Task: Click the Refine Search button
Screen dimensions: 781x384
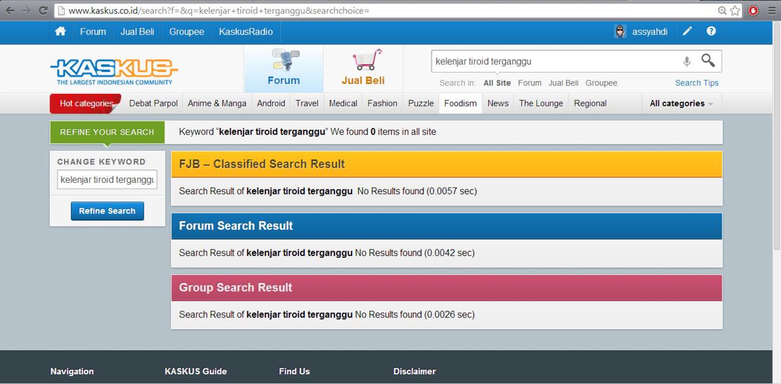Action: 107,211
